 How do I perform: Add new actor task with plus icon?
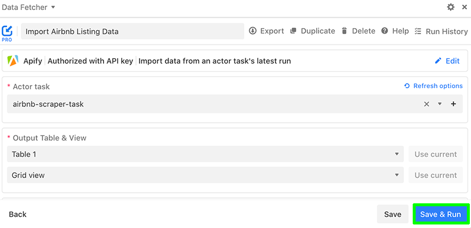coord(453,104)
